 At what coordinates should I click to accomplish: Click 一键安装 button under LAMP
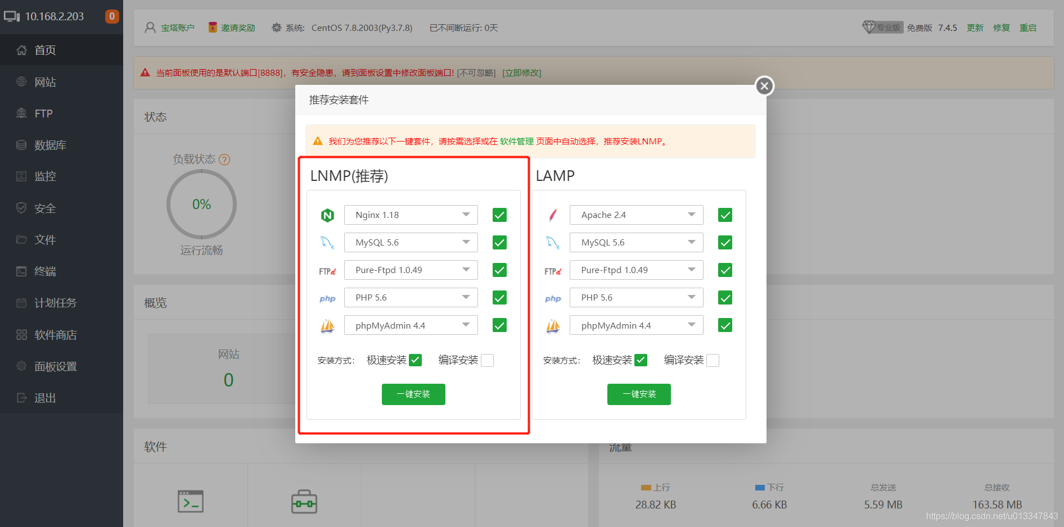[x=639, y=394]
